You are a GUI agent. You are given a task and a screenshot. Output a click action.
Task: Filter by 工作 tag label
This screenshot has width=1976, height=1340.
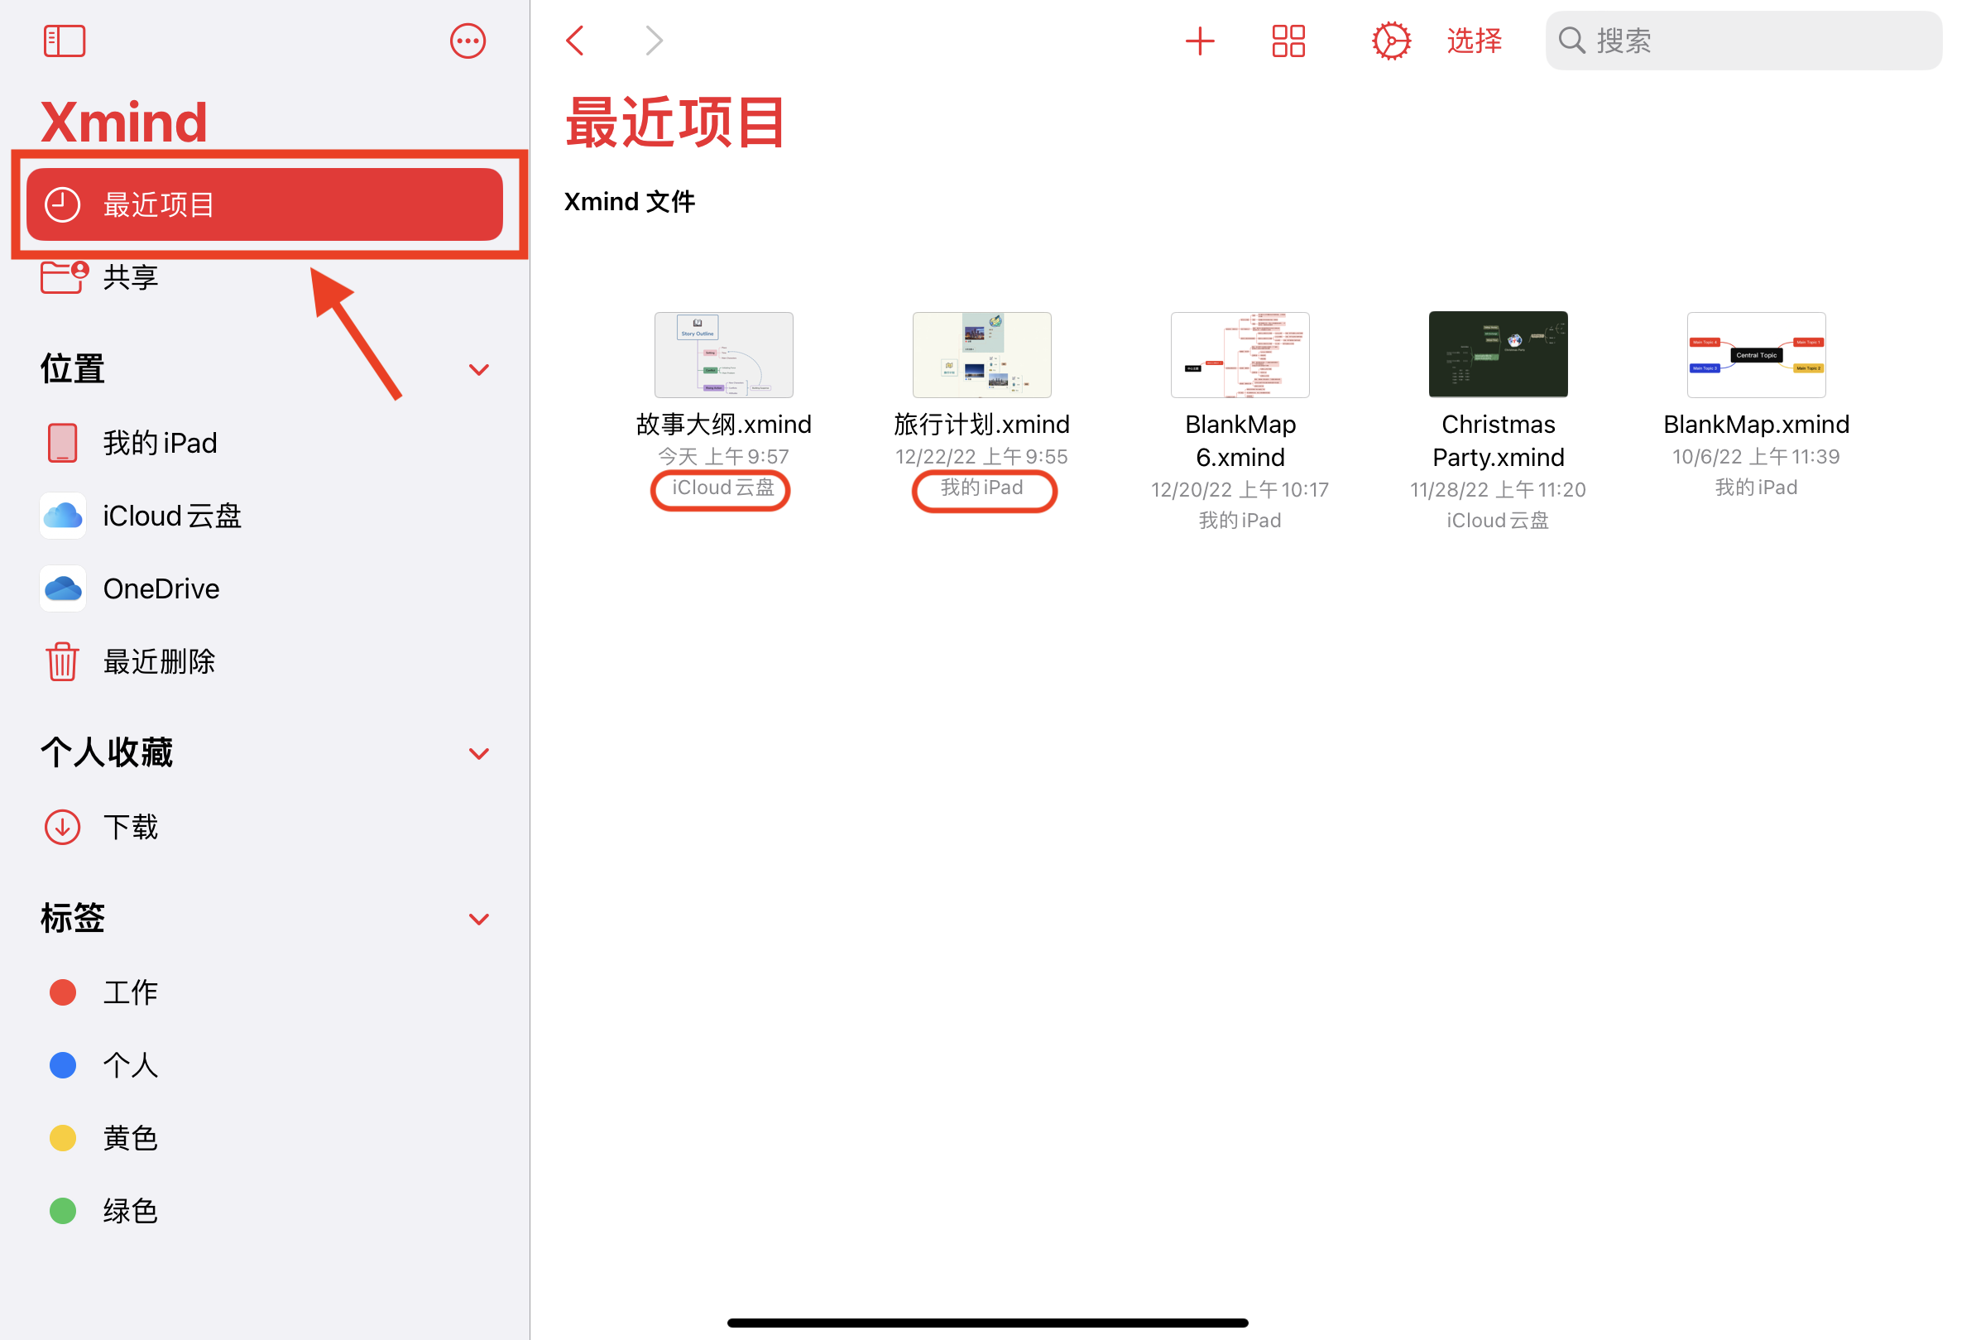(x=131, y=992)
